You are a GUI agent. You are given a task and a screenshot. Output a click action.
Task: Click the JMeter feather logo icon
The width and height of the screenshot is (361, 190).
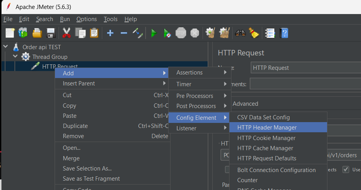[8, 7]
